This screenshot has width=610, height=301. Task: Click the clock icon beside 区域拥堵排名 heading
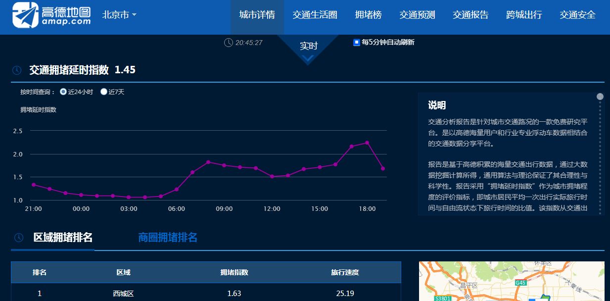(x=18, y=238)
